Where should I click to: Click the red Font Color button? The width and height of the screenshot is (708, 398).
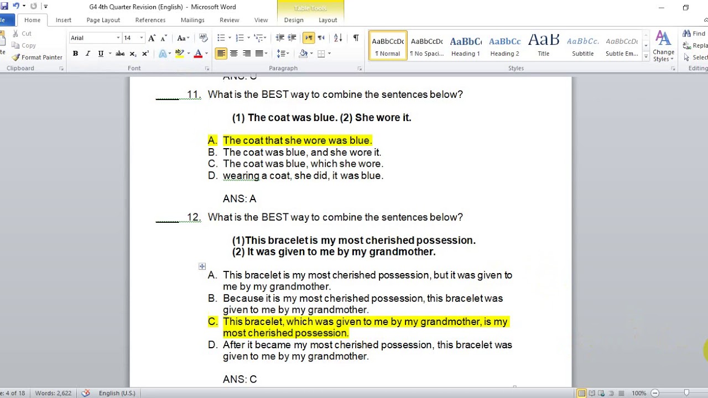[x=198, y=54]
